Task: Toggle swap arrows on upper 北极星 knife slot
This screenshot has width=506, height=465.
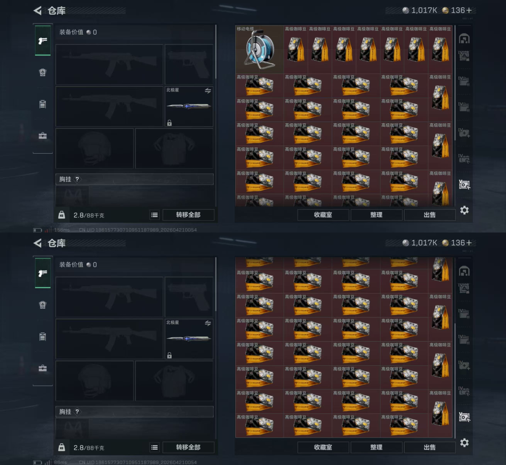Action: [208, 91]
